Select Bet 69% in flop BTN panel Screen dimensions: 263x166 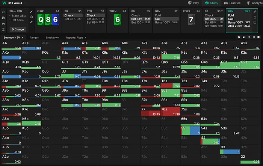[x=95, y=22]
